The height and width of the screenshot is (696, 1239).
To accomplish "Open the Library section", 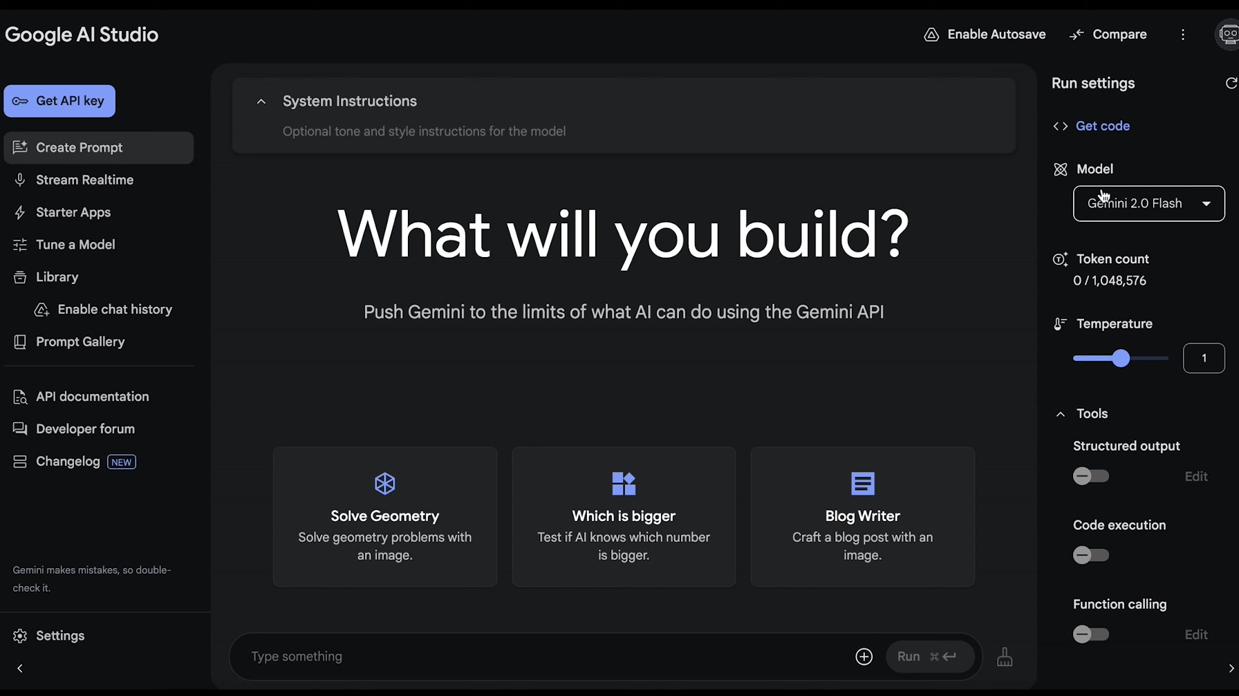I will point(99,277).
